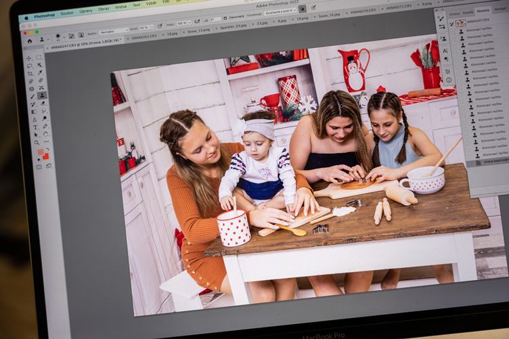The image size is (509, 339).
Task: Toggle ignore adjustment layers when cloning
Action: pyautogui.click(x=302, y=9)
